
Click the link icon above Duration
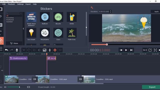pos(92,8)
